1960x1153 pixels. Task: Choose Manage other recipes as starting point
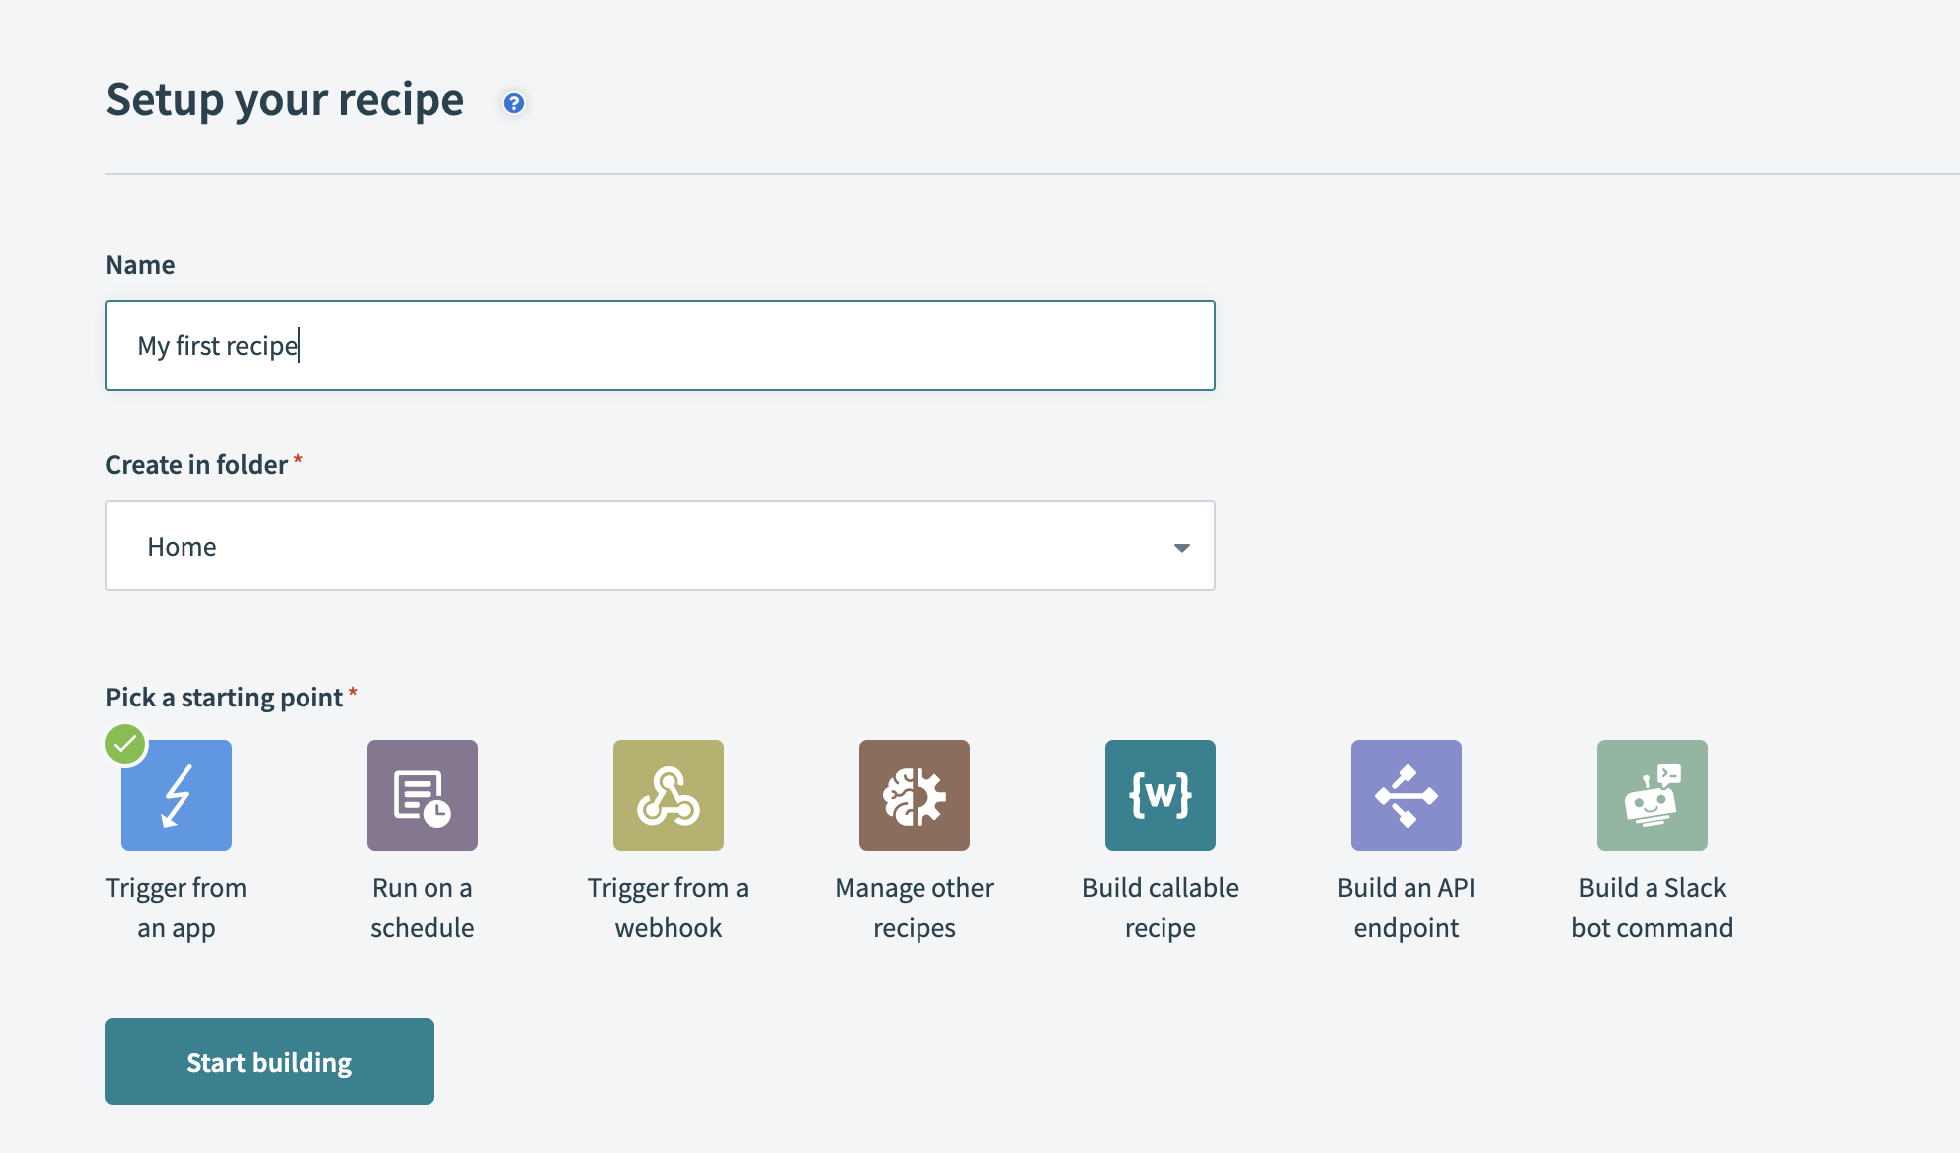click(x=914, y=795)
